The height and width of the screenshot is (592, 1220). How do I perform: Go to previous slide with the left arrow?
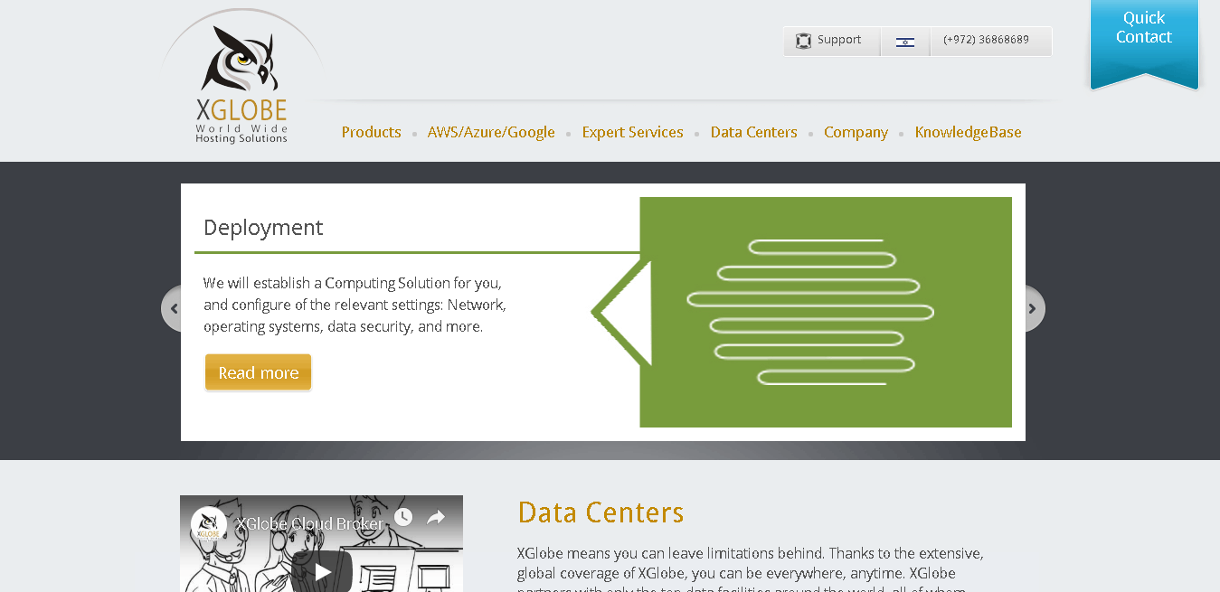coord(172,309)
